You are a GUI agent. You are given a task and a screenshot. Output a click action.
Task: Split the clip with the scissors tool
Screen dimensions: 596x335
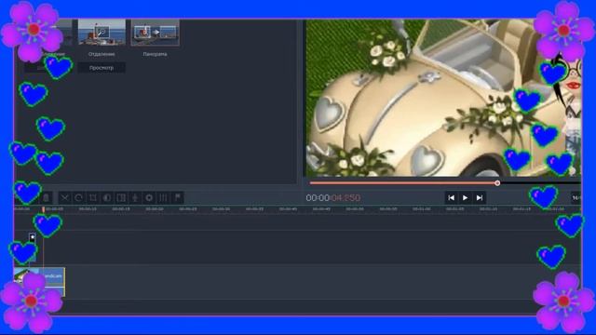click(64, 198)
